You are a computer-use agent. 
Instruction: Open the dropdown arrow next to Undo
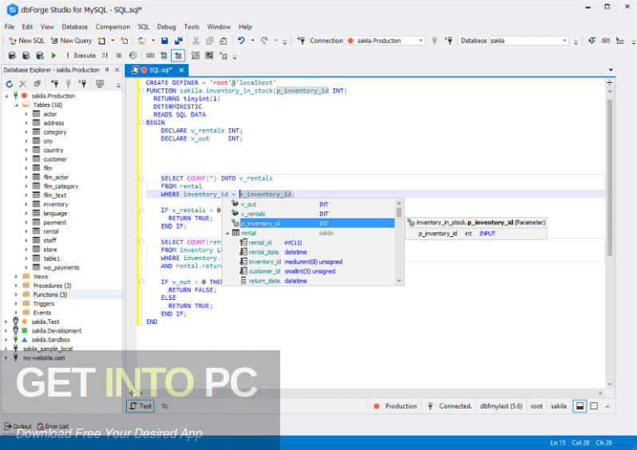click(252, 41)
